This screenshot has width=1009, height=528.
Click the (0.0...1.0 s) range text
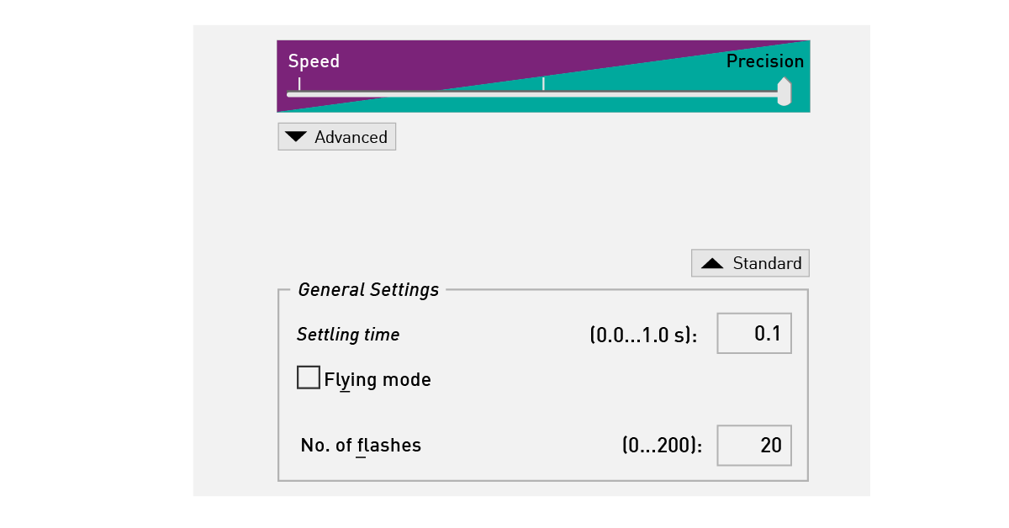point(644,335)
